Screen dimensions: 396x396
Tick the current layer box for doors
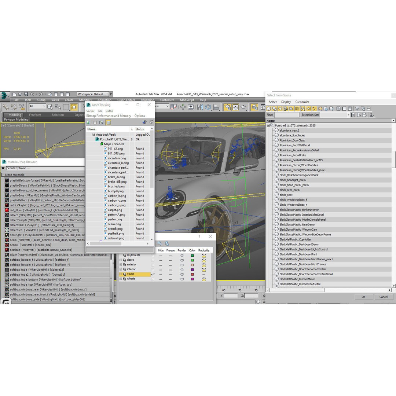153,260
